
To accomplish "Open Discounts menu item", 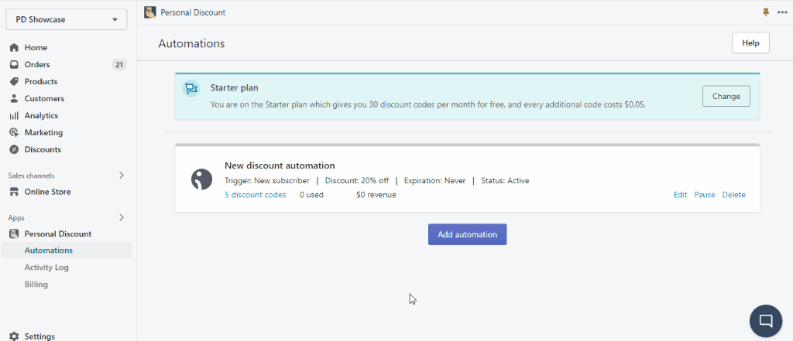I will (x=43, y=149).
